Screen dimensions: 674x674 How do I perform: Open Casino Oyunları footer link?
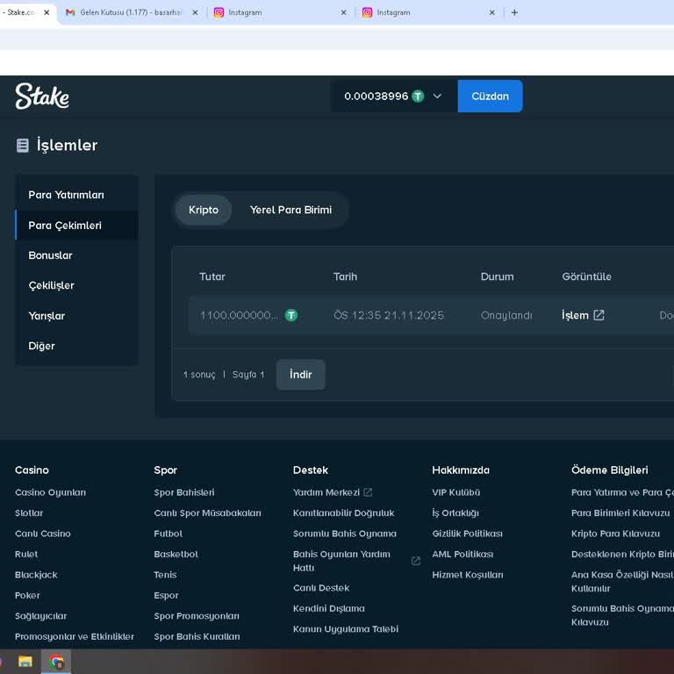coord(50,492)
